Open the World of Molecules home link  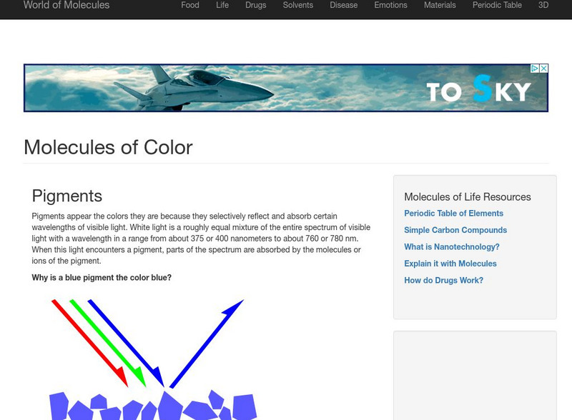(x=66, y=6)
